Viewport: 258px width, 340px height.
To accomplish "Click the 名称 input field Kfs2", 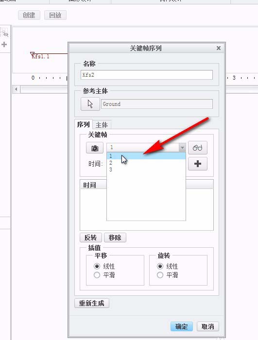I will pyautogui.click(x=147, y=75).
